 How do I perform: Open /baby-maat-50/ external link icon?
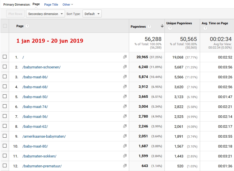(125, 96)
